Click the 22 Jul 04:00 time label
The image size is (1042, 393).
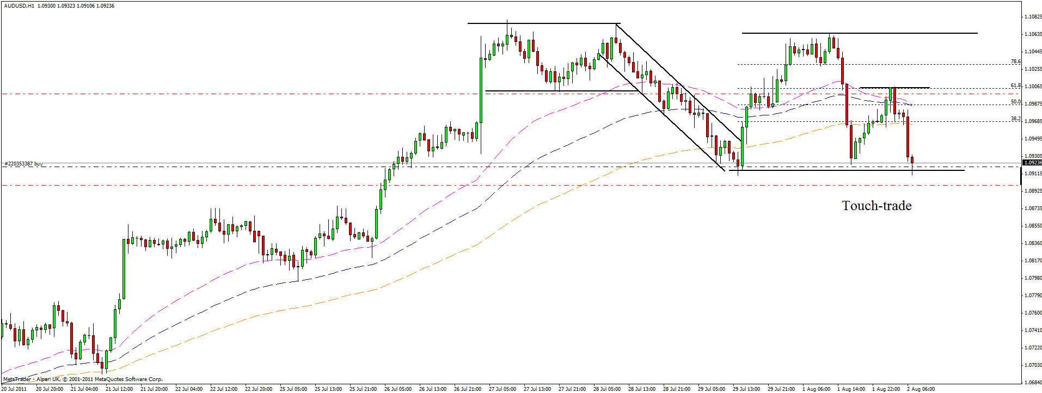tap(188, 389)
